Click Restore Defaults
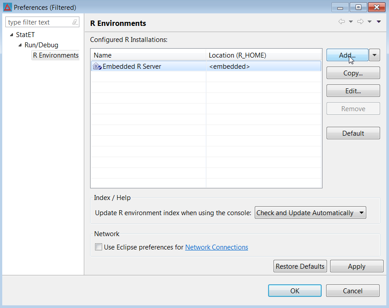The width and height of the screenshot is (389, 308). point(300,266)
